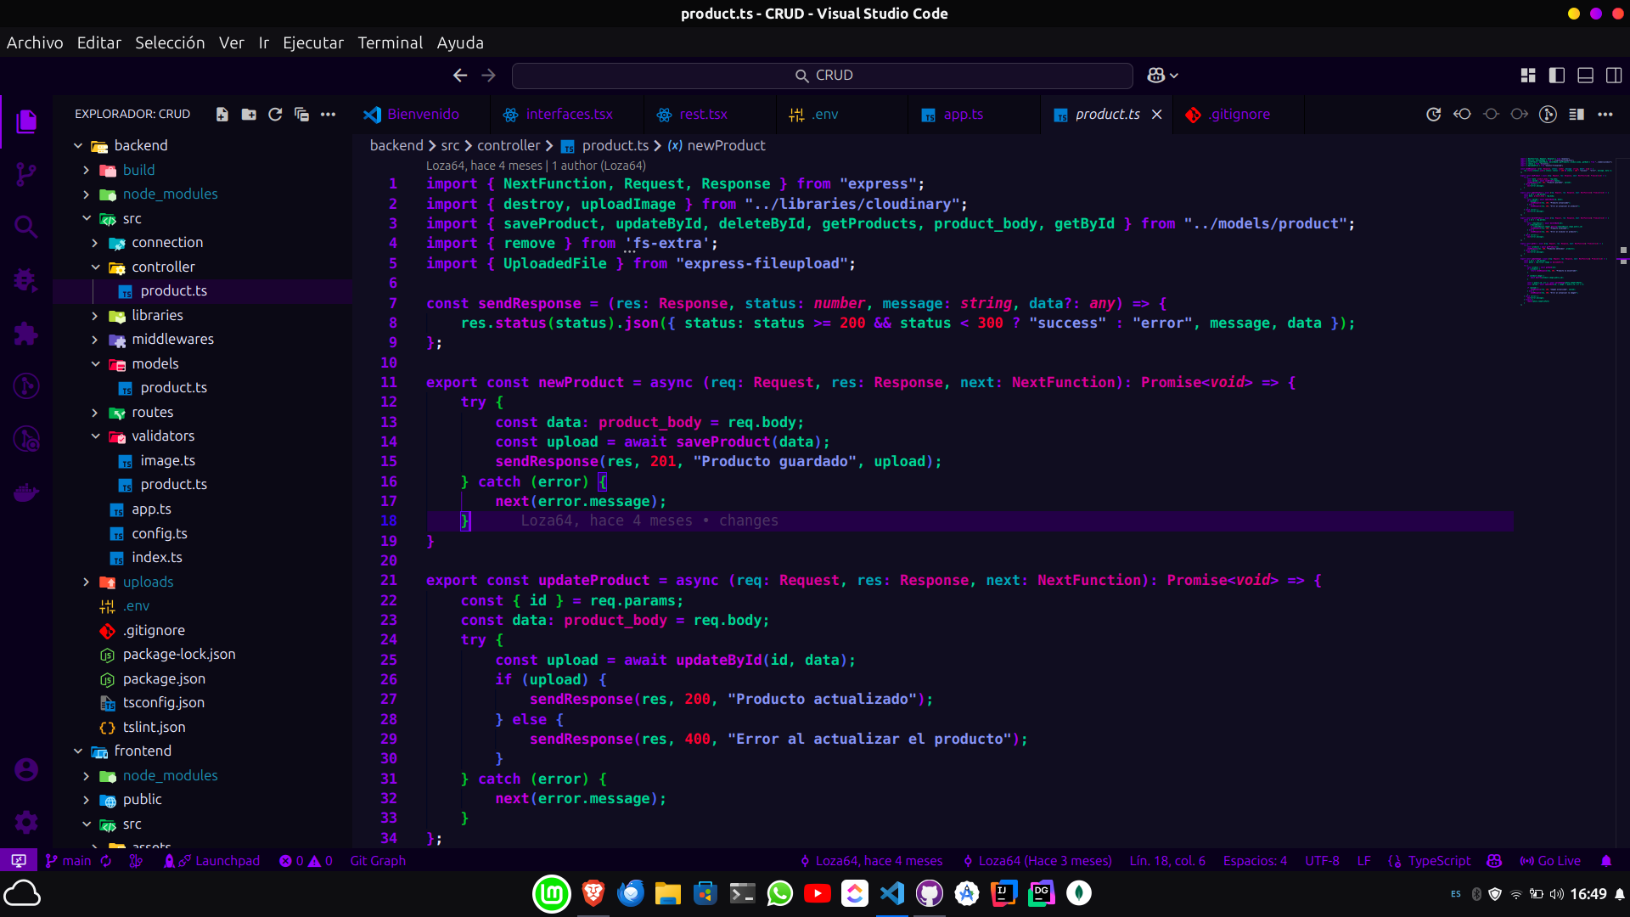
Task: Open Manage gear menu
Action: [26, 822]
